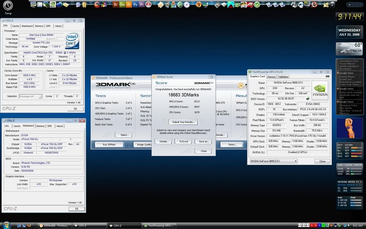Open the Indian govt markets headline

point(350,95)
